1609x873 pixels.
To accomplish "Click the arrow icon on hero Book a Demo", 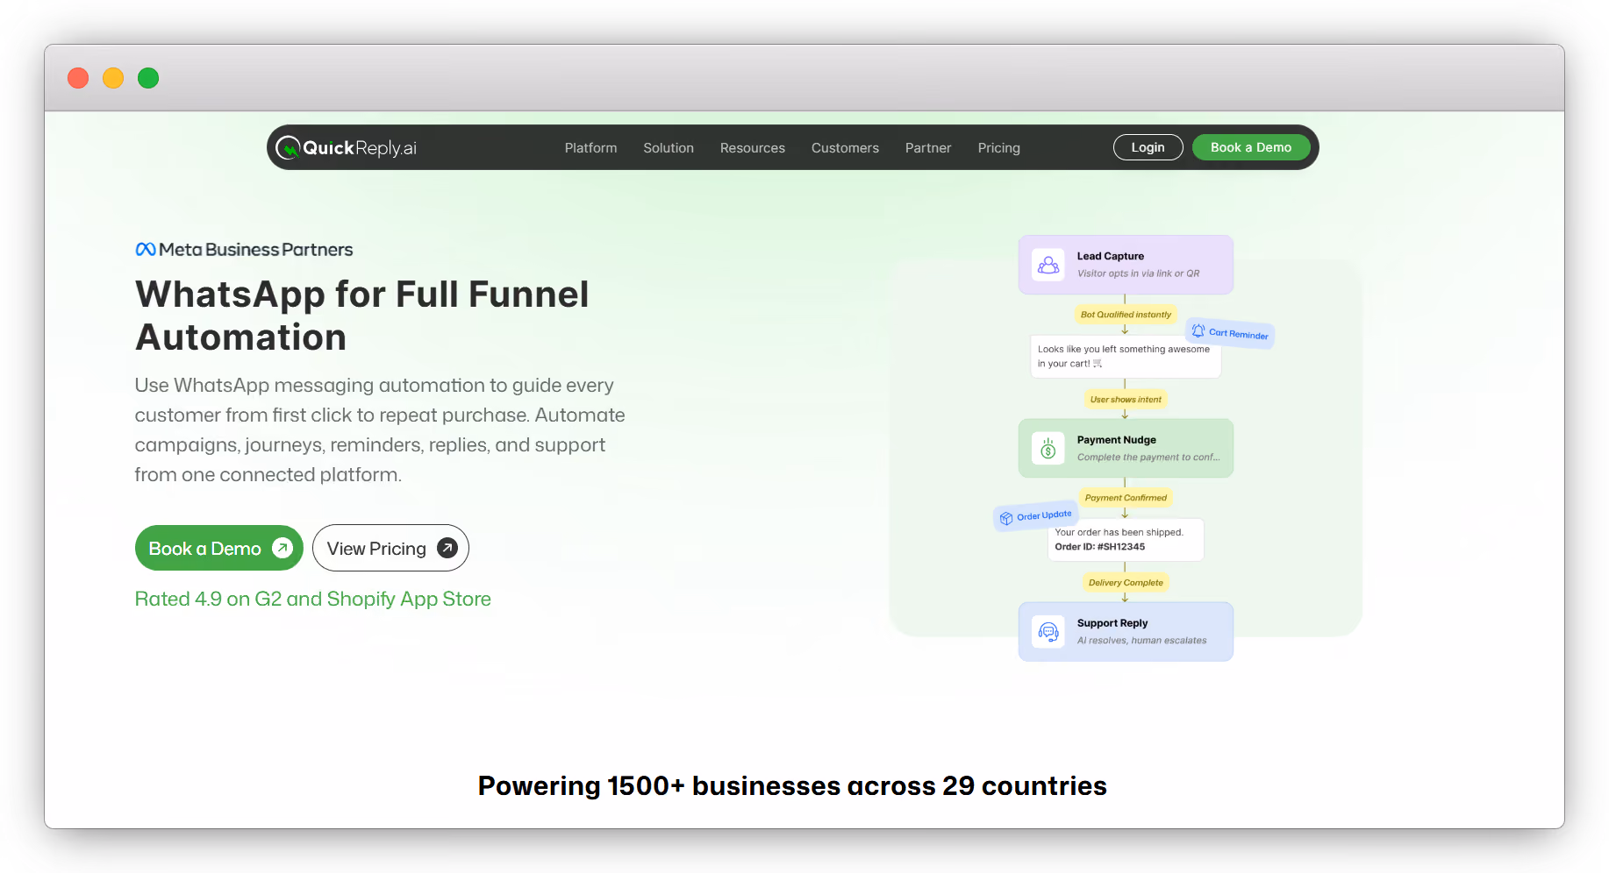I will (x=282, y=548).
